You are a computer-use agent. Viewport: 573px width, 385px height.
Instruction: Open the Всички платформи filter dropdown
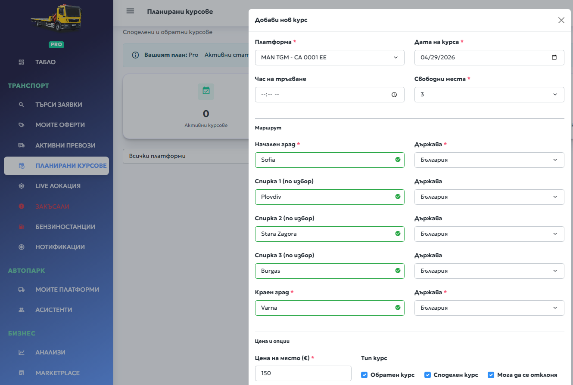tap(186, 156)
